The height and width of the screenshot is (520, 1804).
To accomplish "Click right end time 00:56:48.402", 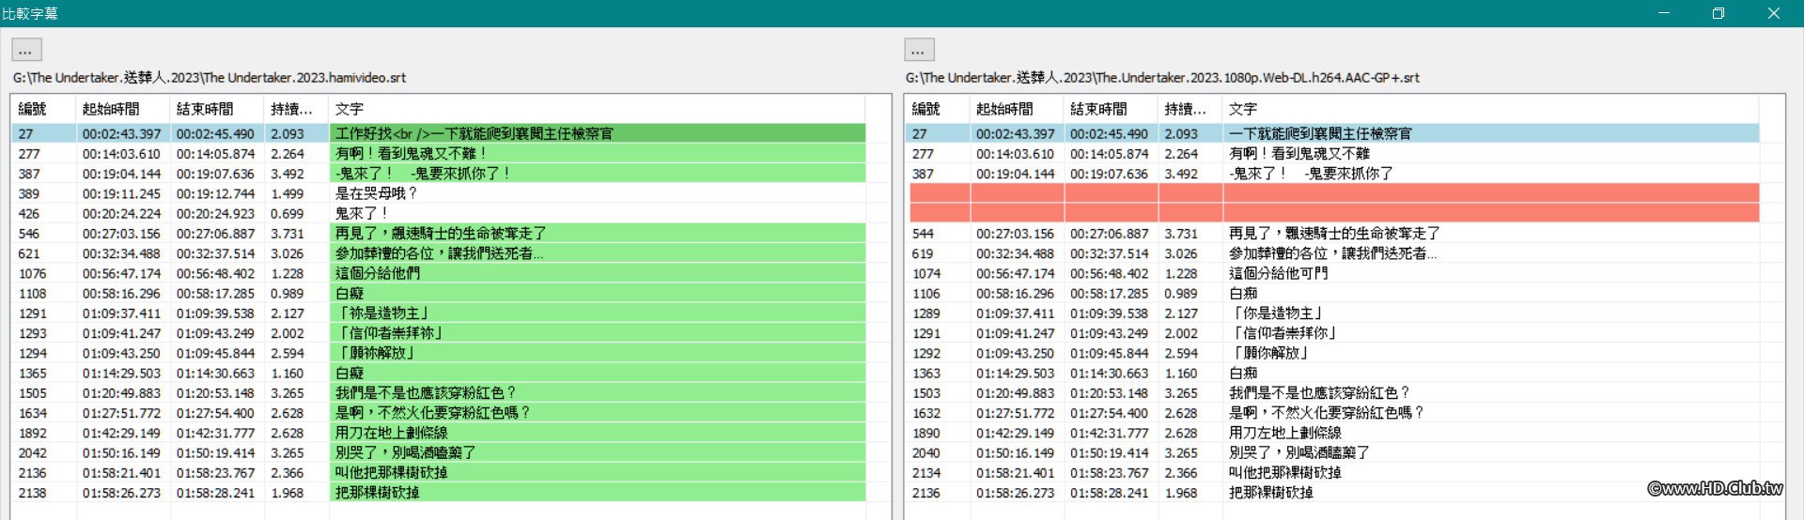I will point(1109,273).
